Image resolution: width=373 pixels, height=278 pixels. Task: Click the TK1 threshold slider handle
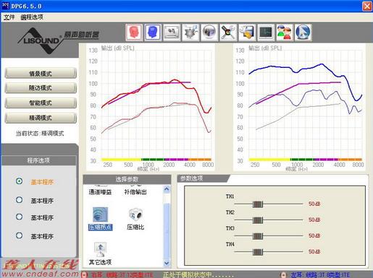point(258,204)
